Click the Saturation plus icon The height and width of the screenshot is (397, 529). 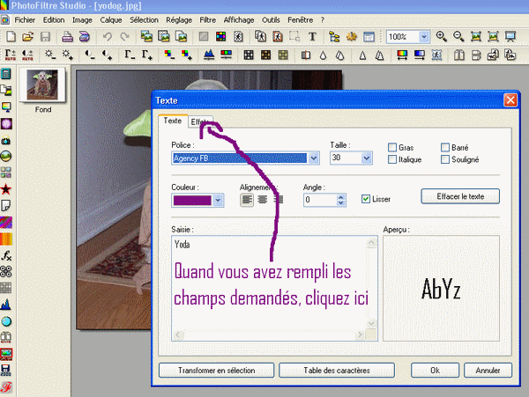pos(187,55)
